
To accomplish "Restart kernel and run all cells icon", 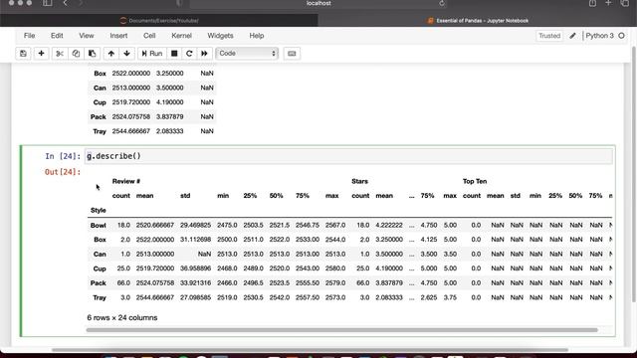I will [x=204, y=54].
